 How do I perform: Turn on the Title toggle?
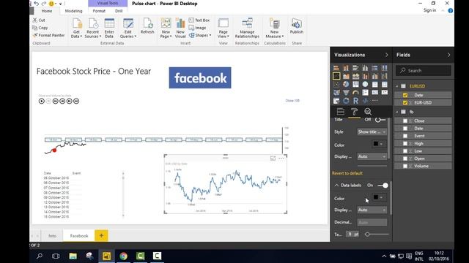380,120
